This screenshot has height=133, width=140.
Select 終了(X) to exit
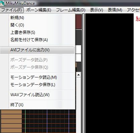17,105
